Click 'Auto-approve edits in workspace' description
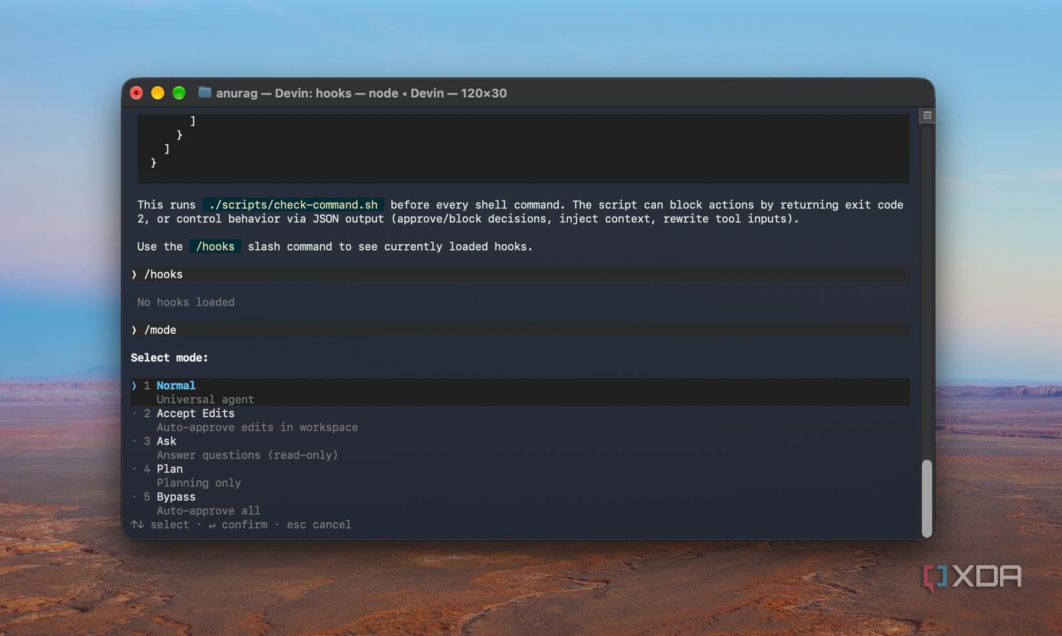This screenshot has height=636, width=1062. pyautogui.click(x=257, y=428)
